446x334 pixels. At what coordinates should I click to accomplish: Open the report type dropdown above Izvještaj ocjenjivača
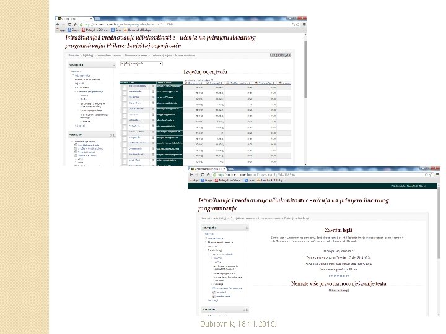point(141,64)
